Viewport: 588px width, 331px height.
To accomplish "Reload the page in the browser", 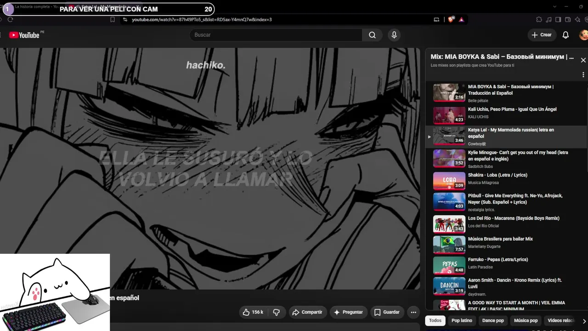I will (11, 20).
